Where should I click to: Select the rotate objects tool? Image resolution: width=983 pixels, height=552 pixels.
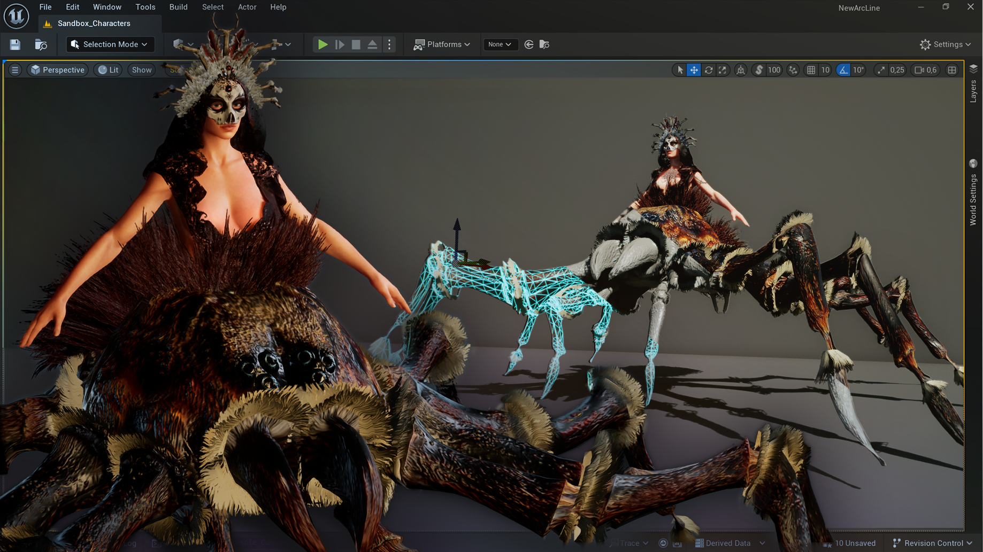(709, 70)
